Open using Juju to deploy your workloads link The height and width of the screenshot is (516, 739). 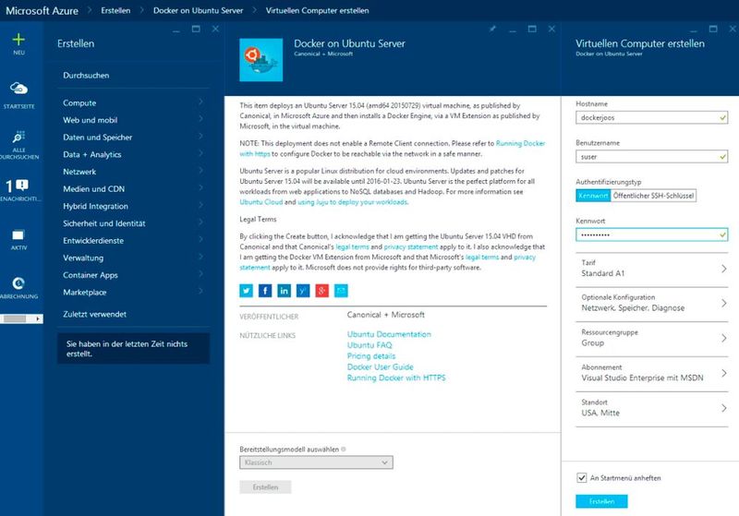(353, 202)
